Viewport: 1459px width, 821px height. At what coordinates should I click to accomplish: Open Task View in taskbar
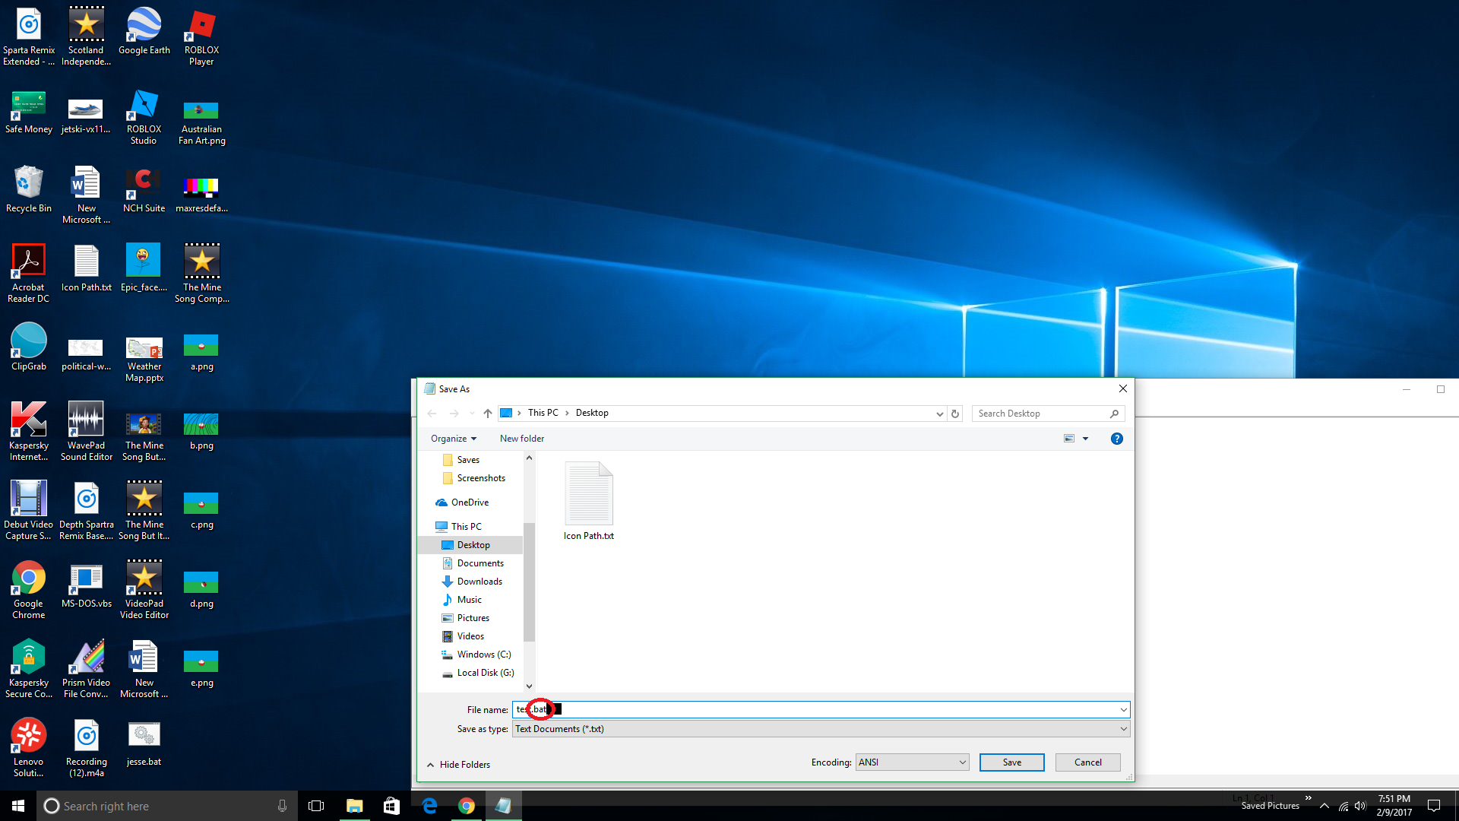click(316, 806)
